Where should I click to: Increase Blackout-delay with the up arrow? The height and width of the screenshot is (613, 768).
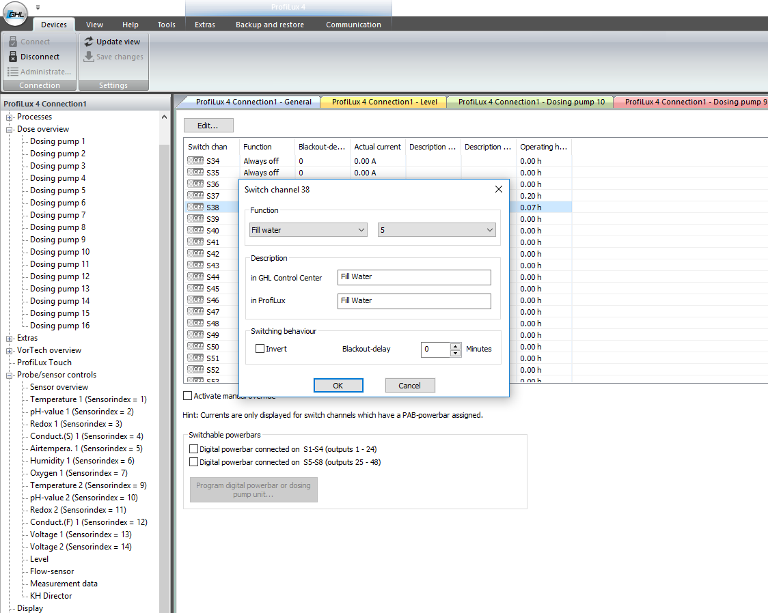(456, 346)
